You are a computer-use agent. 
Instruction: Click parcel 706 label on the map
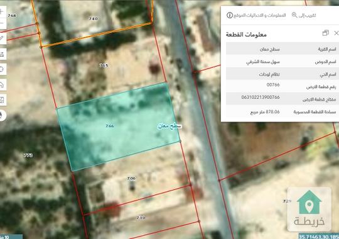[131, 179]
